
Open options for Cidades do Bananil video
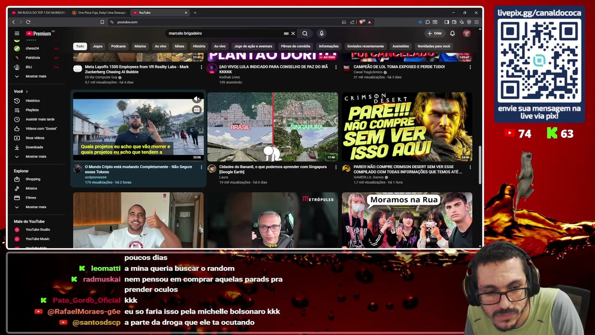coord(336,167)
